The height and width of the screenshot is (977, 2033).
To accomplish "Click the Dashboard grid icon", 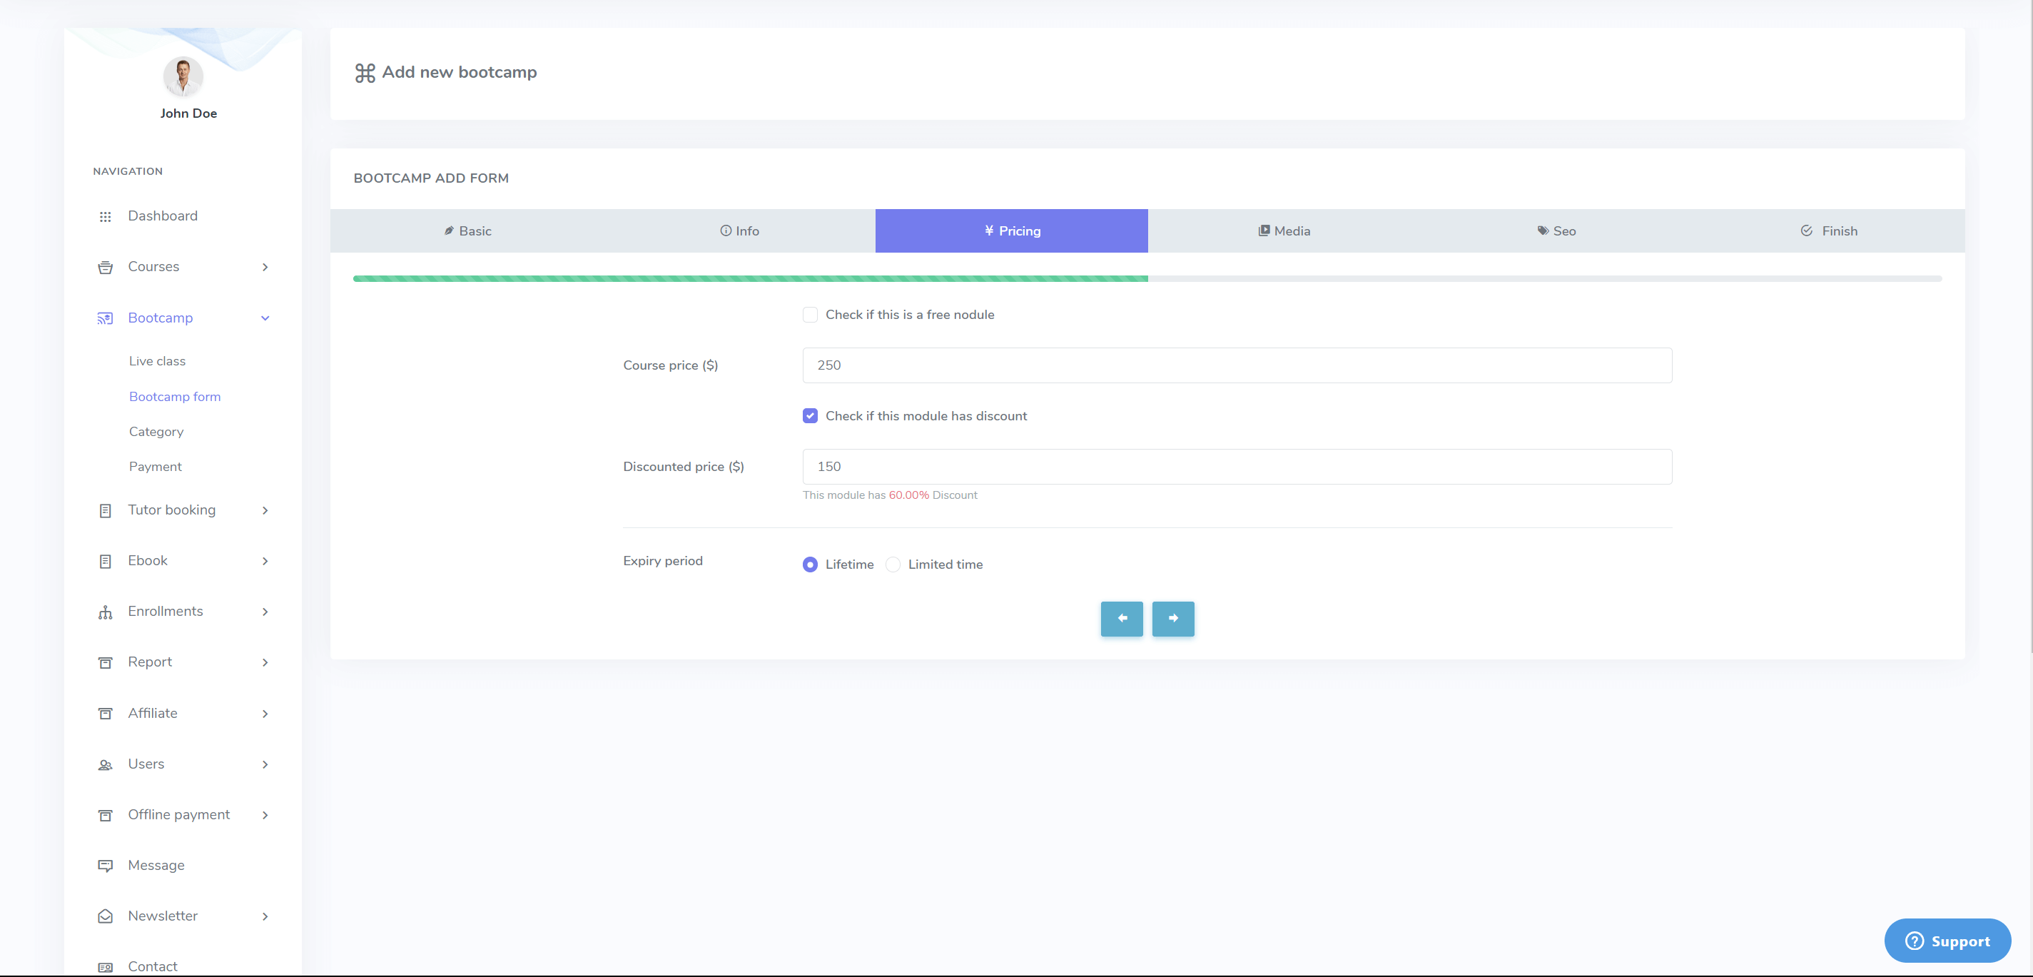I will 105,216.
